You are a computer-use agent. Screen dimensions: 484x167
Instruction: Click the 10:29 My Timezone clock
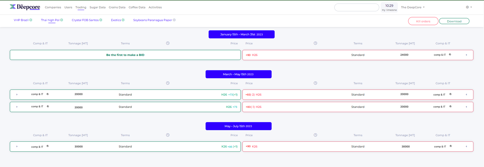[389, 7]
